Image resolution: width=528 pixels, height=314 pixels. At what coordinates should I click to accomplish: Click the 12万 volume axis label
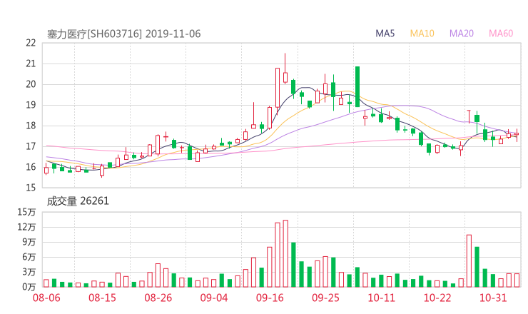26,227
